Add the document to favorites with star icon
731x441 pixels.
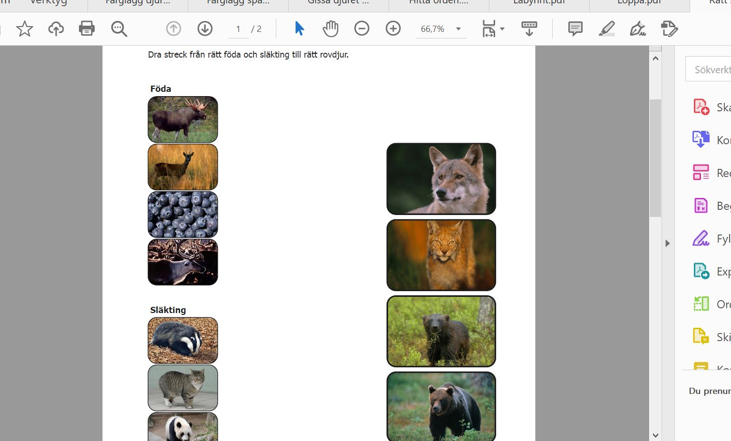[x=25, y=29]
